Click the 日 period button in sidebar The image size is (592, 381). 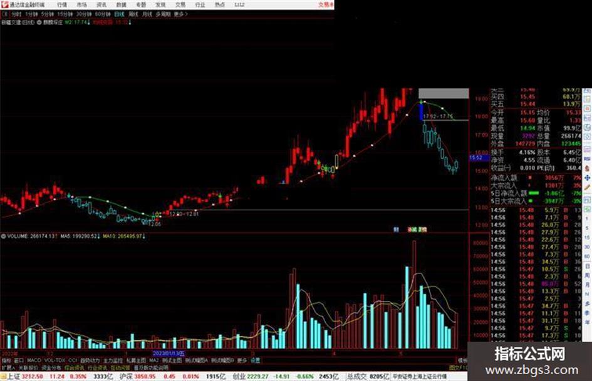[x=587, y=267]
